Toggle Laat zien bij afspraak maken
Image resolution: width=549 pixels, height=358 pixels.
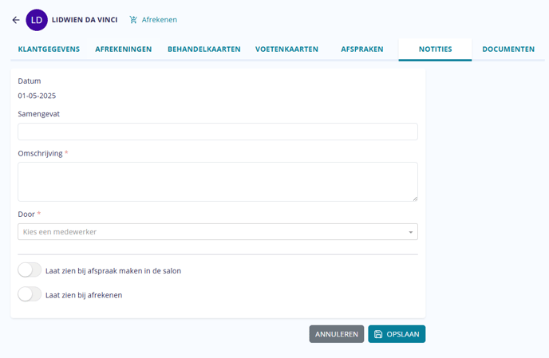point(30,270)
